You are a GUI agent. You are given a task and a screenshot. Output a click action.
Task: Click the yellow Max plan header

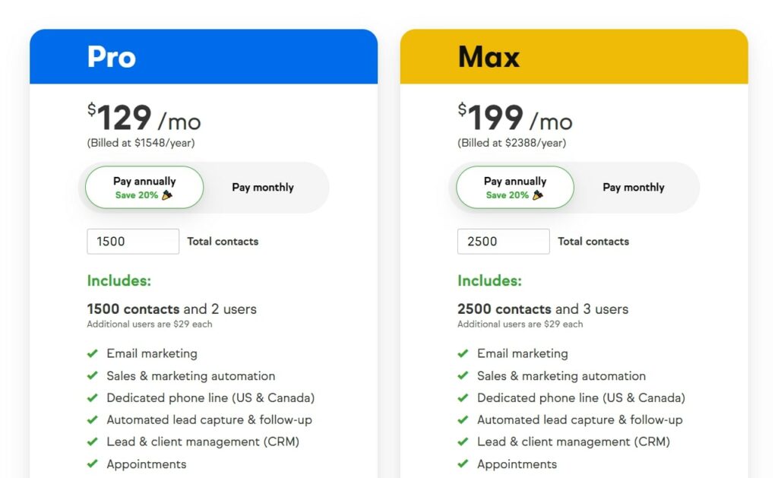click(574, 56)
